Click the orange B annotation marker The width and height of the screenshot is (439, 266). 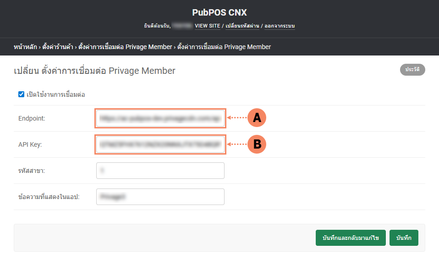(x=257, y=144)
